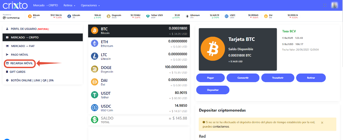Click the USDT balance 80.9015
The width and height of the screenshot is (343, 140).
click(181, 93)
